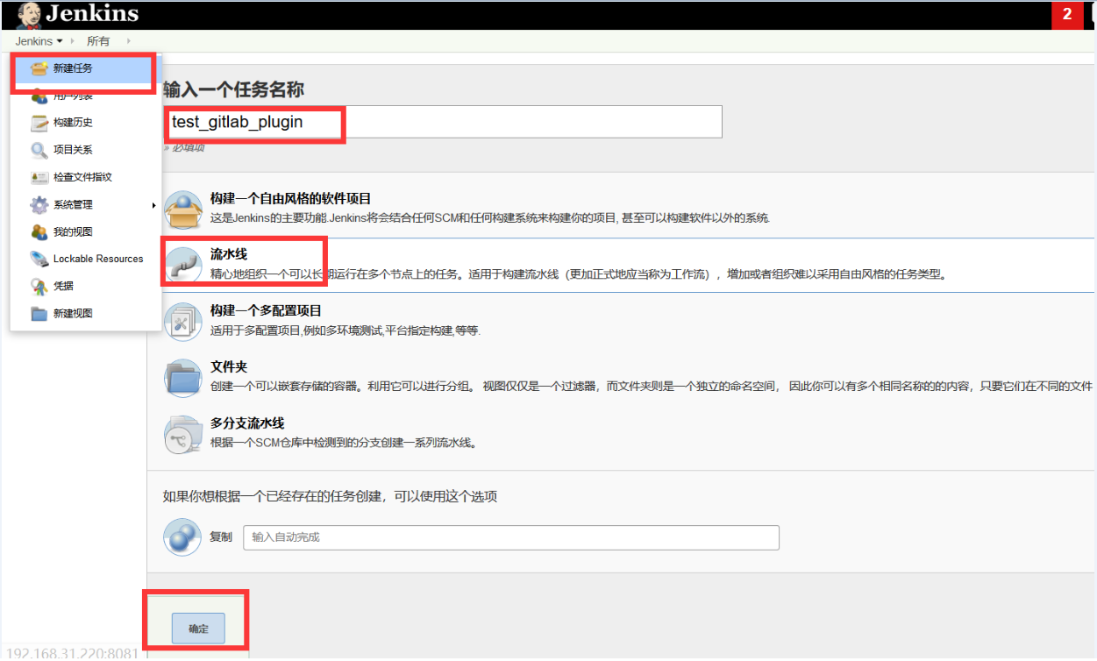Select 构建一个多配置项目 option title
The image size is (1097, 661).
(x=266, y=310)
